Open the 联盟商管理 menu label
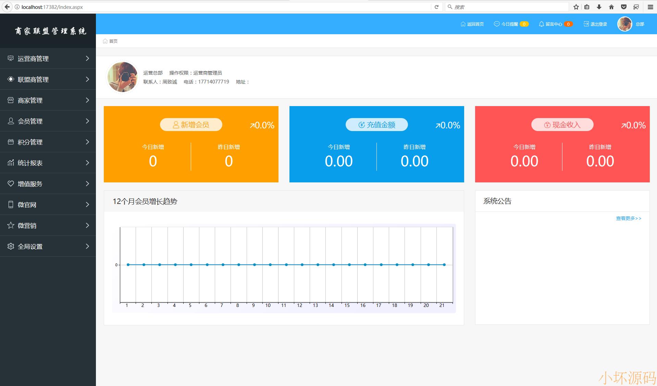The image size is (657, 386). [33, 80]
